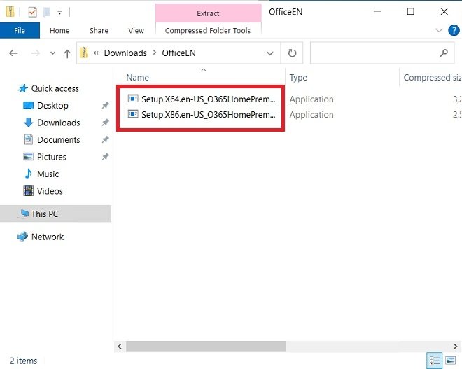Image resolution: width=462 pixels, height=369 pixels.
Task: Open Desktop in the navigation pane
Action: 52,106
